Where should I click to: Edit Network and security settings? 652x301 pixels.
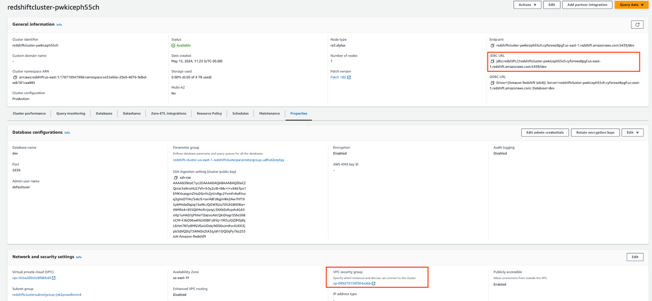pos(635,257)
